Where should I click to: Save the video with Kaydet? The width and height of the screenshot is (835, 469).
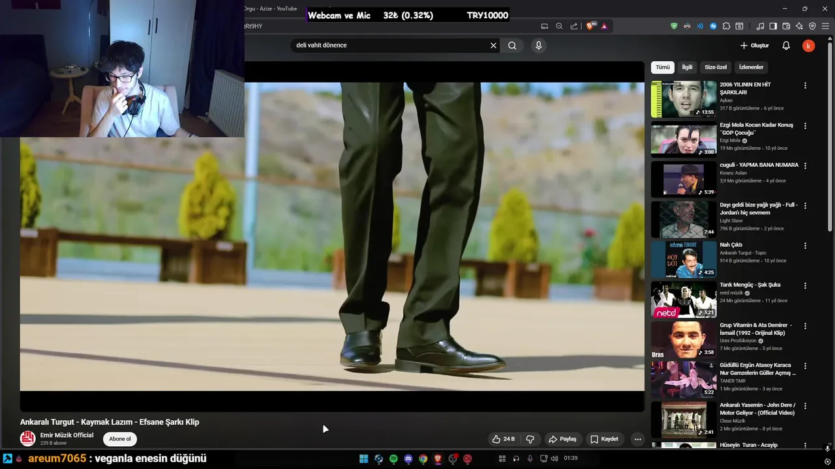(604, 439)
